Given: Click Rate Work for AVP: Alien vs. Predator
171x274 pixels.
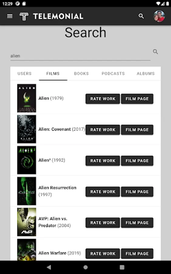Looking at the screenshot, I should [x=103, y=223].
